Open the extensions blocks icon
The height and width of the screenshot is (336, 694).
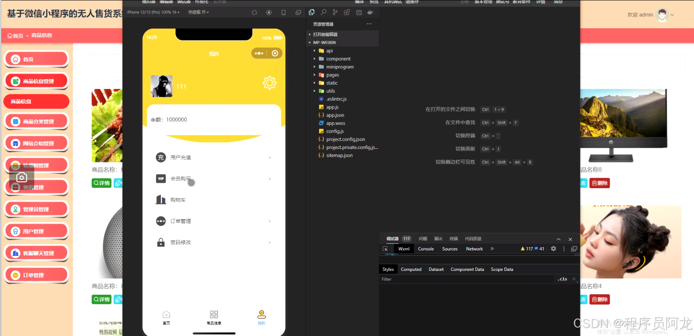(x=347, y=13)
